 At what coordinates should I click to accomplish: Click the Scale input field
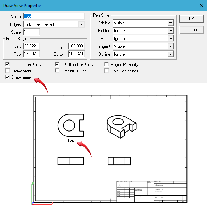pyautogui.click(x=31, y=32)
